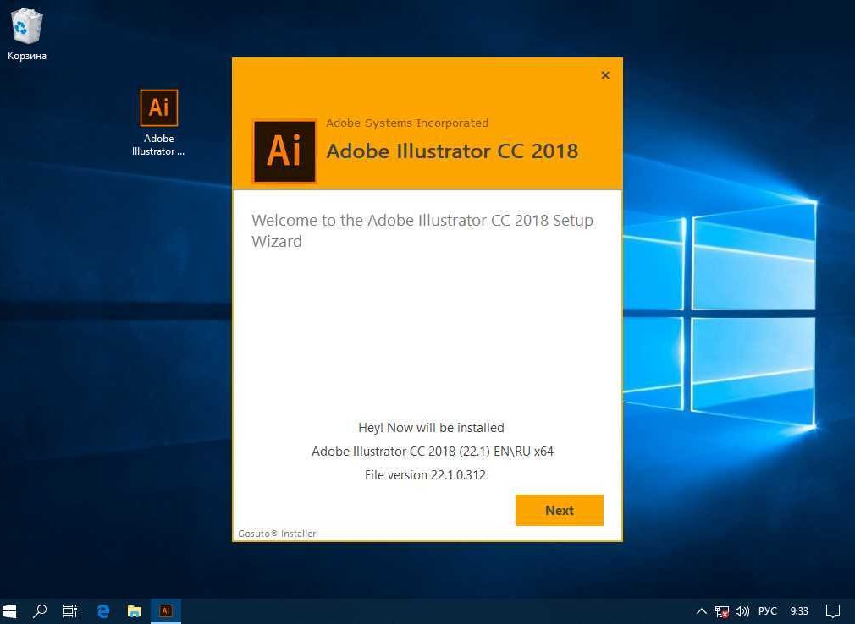
Task: Open File Explorer from taskbar
Action: [134, 611]
